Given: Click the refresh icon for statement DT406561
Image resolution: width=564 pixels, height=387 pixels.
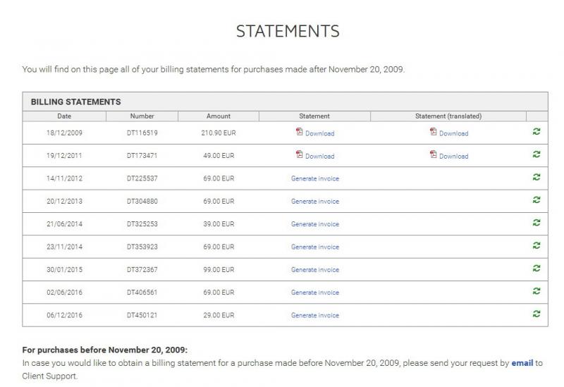Looking at the screenshot, I should (x=537, y=291).
